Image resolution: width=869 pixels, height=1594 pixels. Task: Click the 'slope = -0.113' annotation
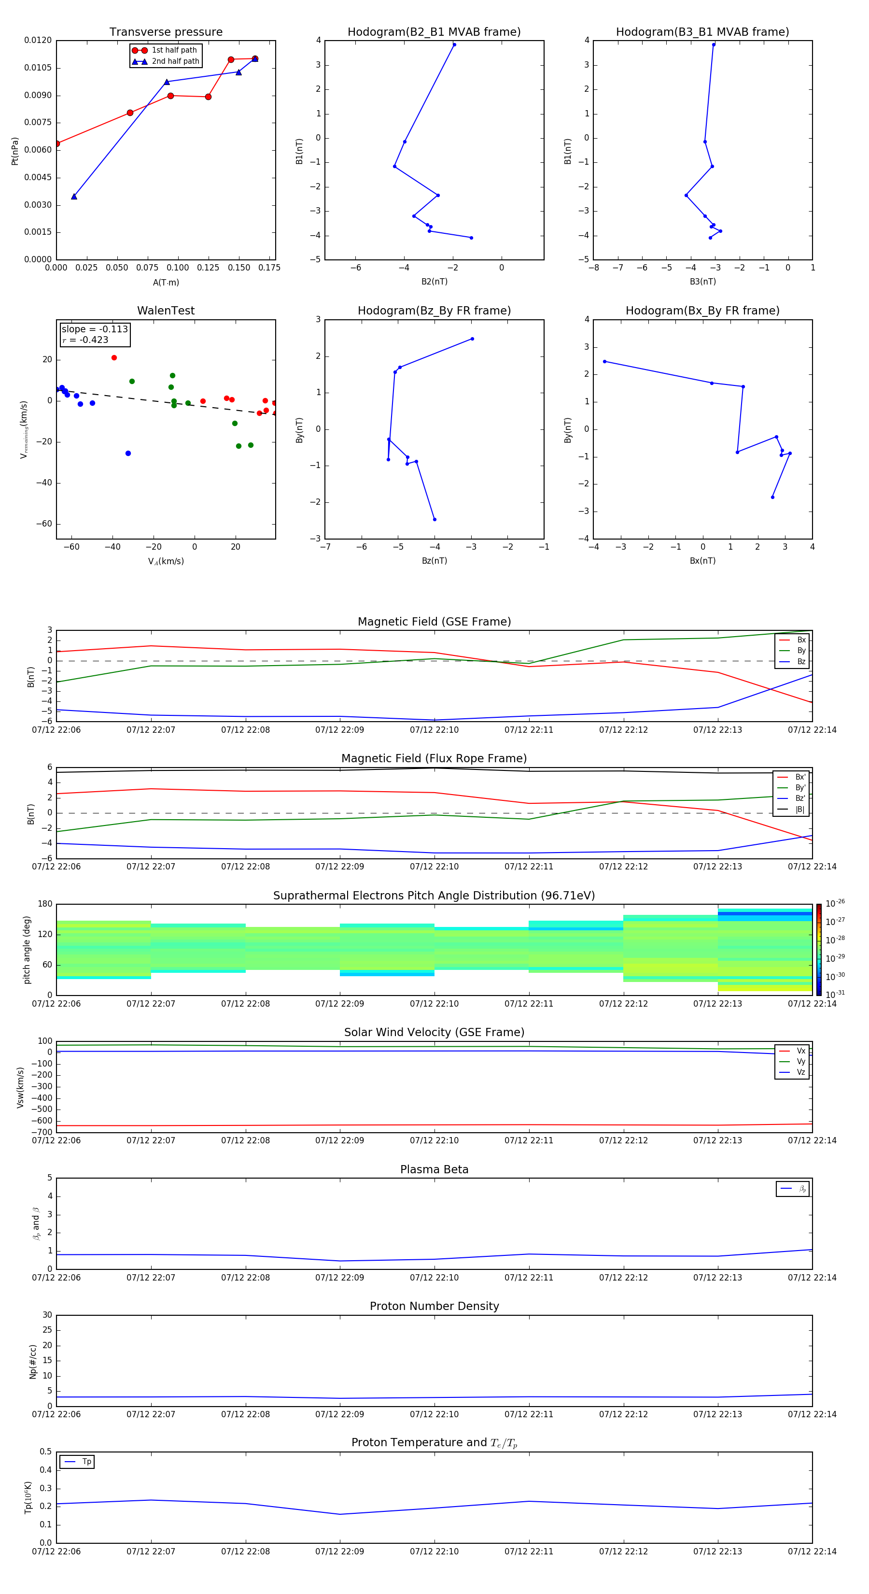point(95,329)
